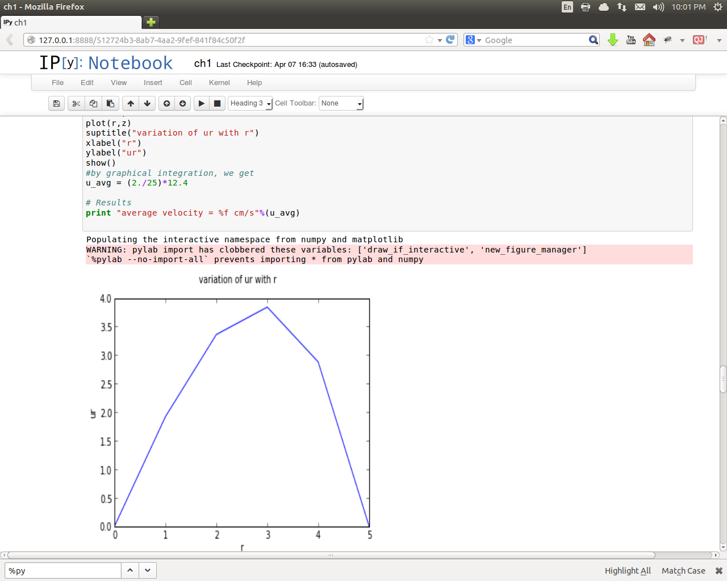Open the Heading 3 cell type dropdown
This screenshot has width=727, height=581.
pyautogui.click(x=250, y=103)
